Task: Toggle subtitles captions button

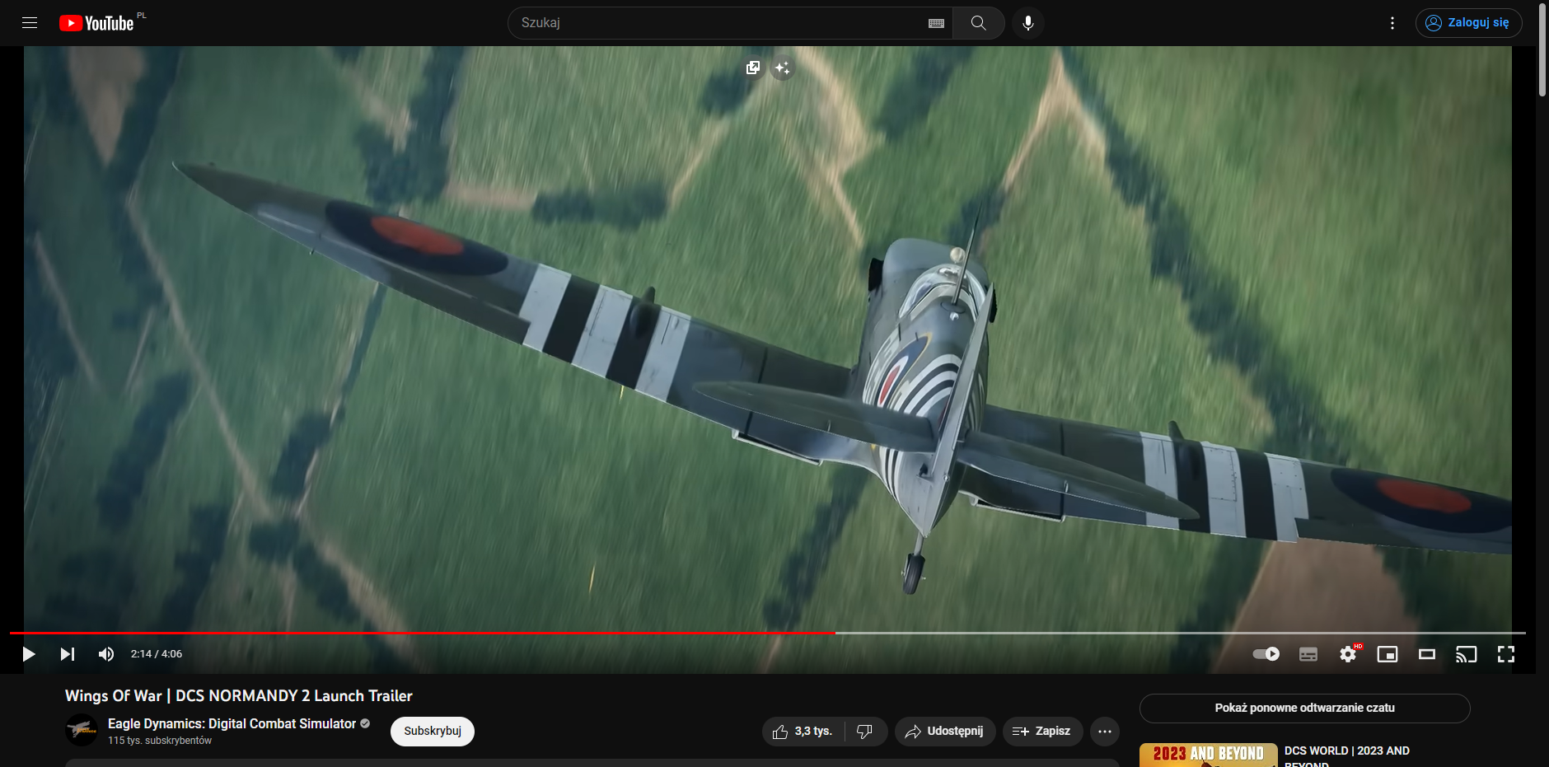Action: [1308, 654]
